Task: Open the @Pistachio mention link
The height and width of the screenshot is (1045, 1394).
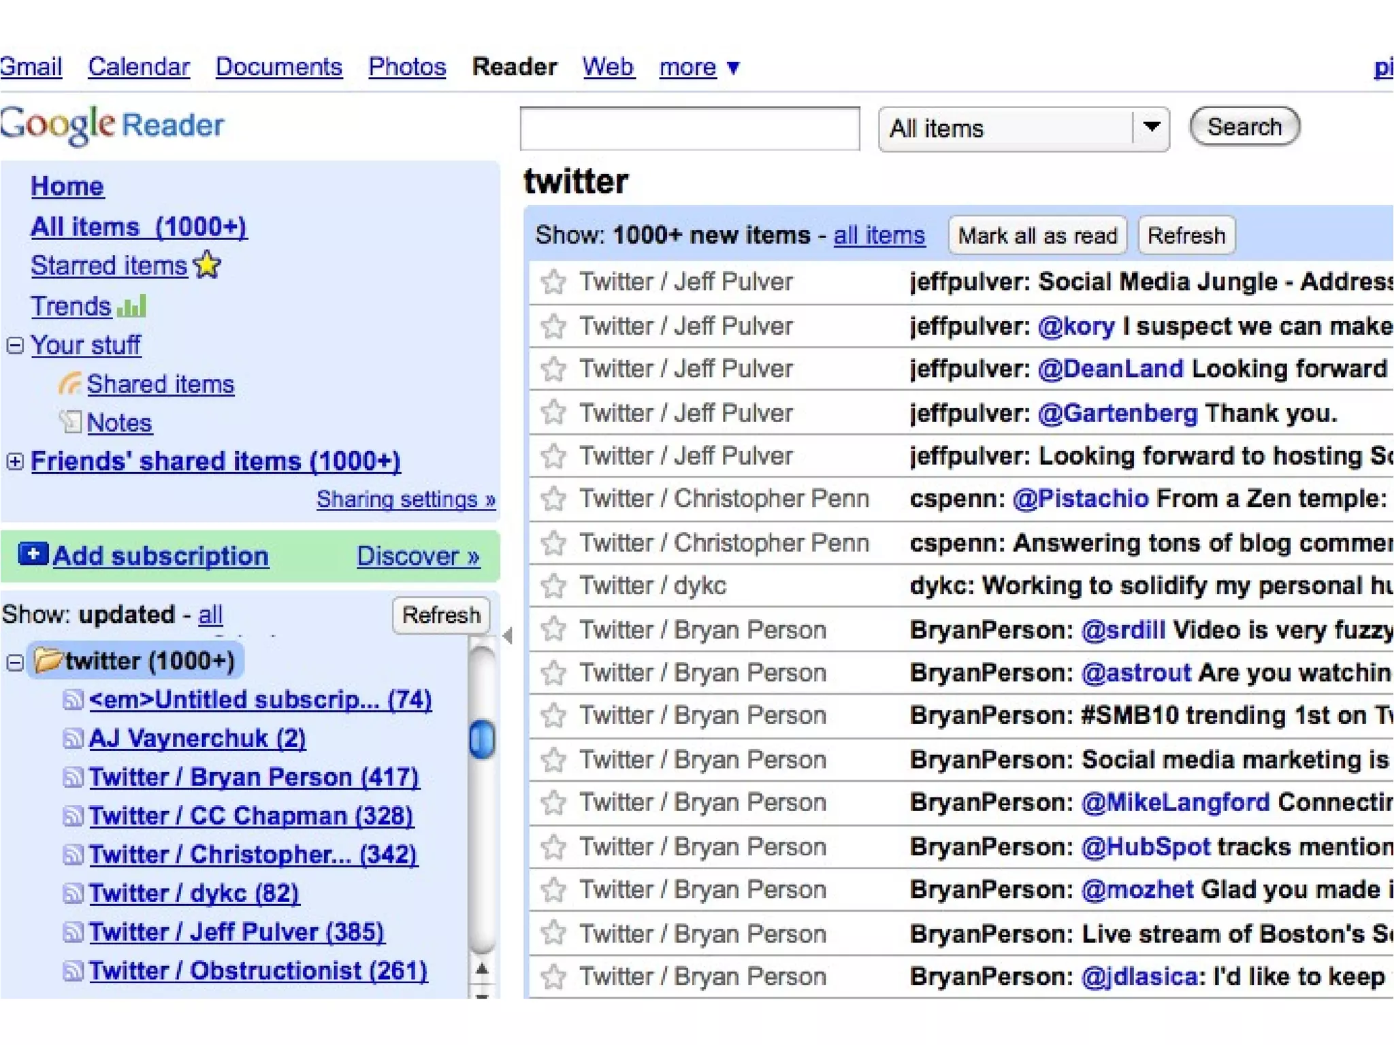Action: click(1080, 499)
